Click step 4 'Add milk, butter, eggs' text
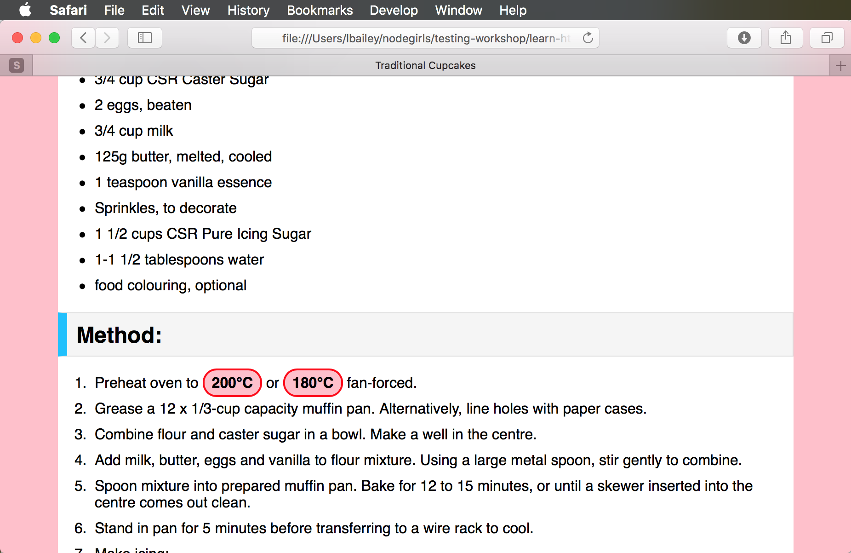Viewport: 851px width, 553px height. click(418, 460)
